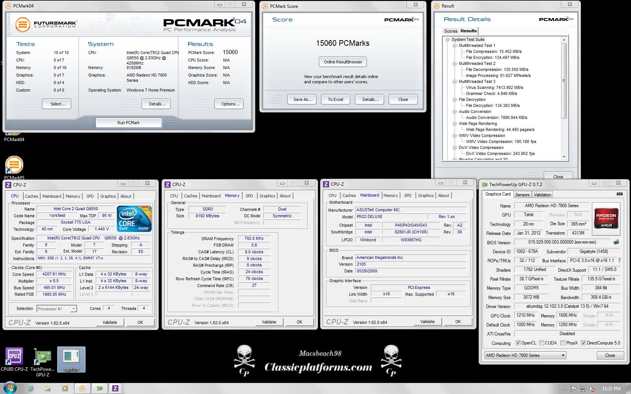Screen dimensions: 631x394
Task: Click scroll up arrow in Result Details
Action: (x=564, y=39)
